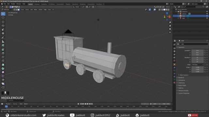This screenshot has width=209, height=117.
Task: Select the Knife tool
Action: coord(3,61)
